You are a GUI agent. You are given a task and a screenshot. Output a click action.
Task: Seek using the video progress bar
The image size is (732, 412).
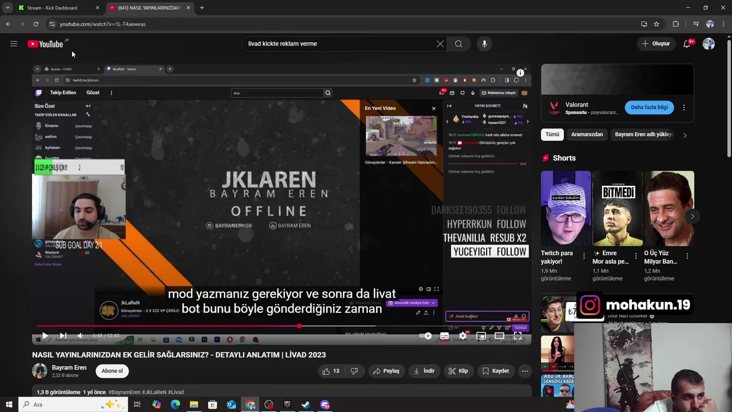(281, 326)
